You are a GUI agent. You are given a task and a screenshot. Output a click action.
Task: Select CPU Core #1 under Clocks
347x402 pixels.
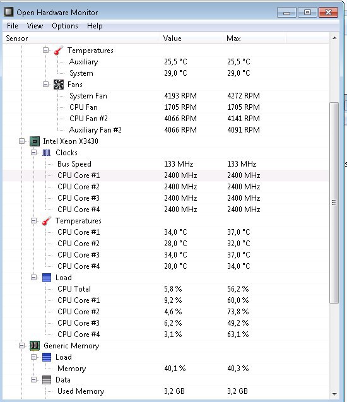pyautogui.click(x=166, y=175)
